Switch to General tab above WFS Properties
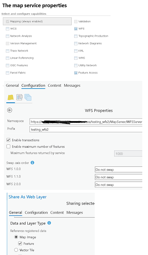 12,85
